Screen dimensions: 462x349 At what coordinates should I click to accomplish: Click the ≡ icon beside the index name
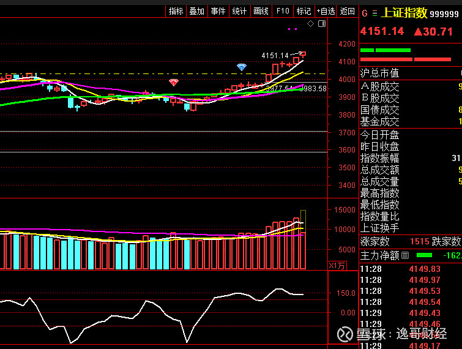coord(374,13)
